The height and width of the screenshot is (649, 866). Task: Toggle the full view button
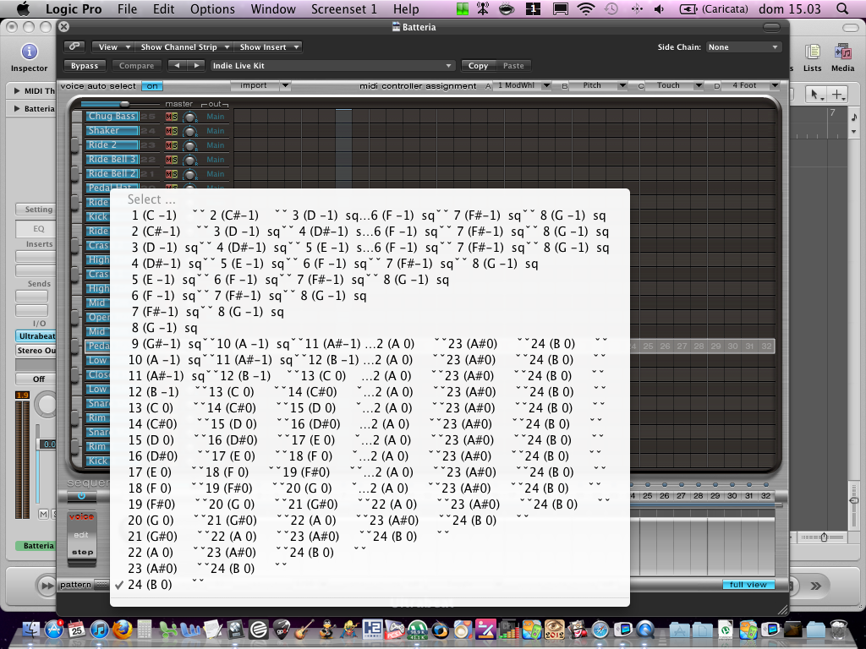pyautogui.click(x=748, y=585)
